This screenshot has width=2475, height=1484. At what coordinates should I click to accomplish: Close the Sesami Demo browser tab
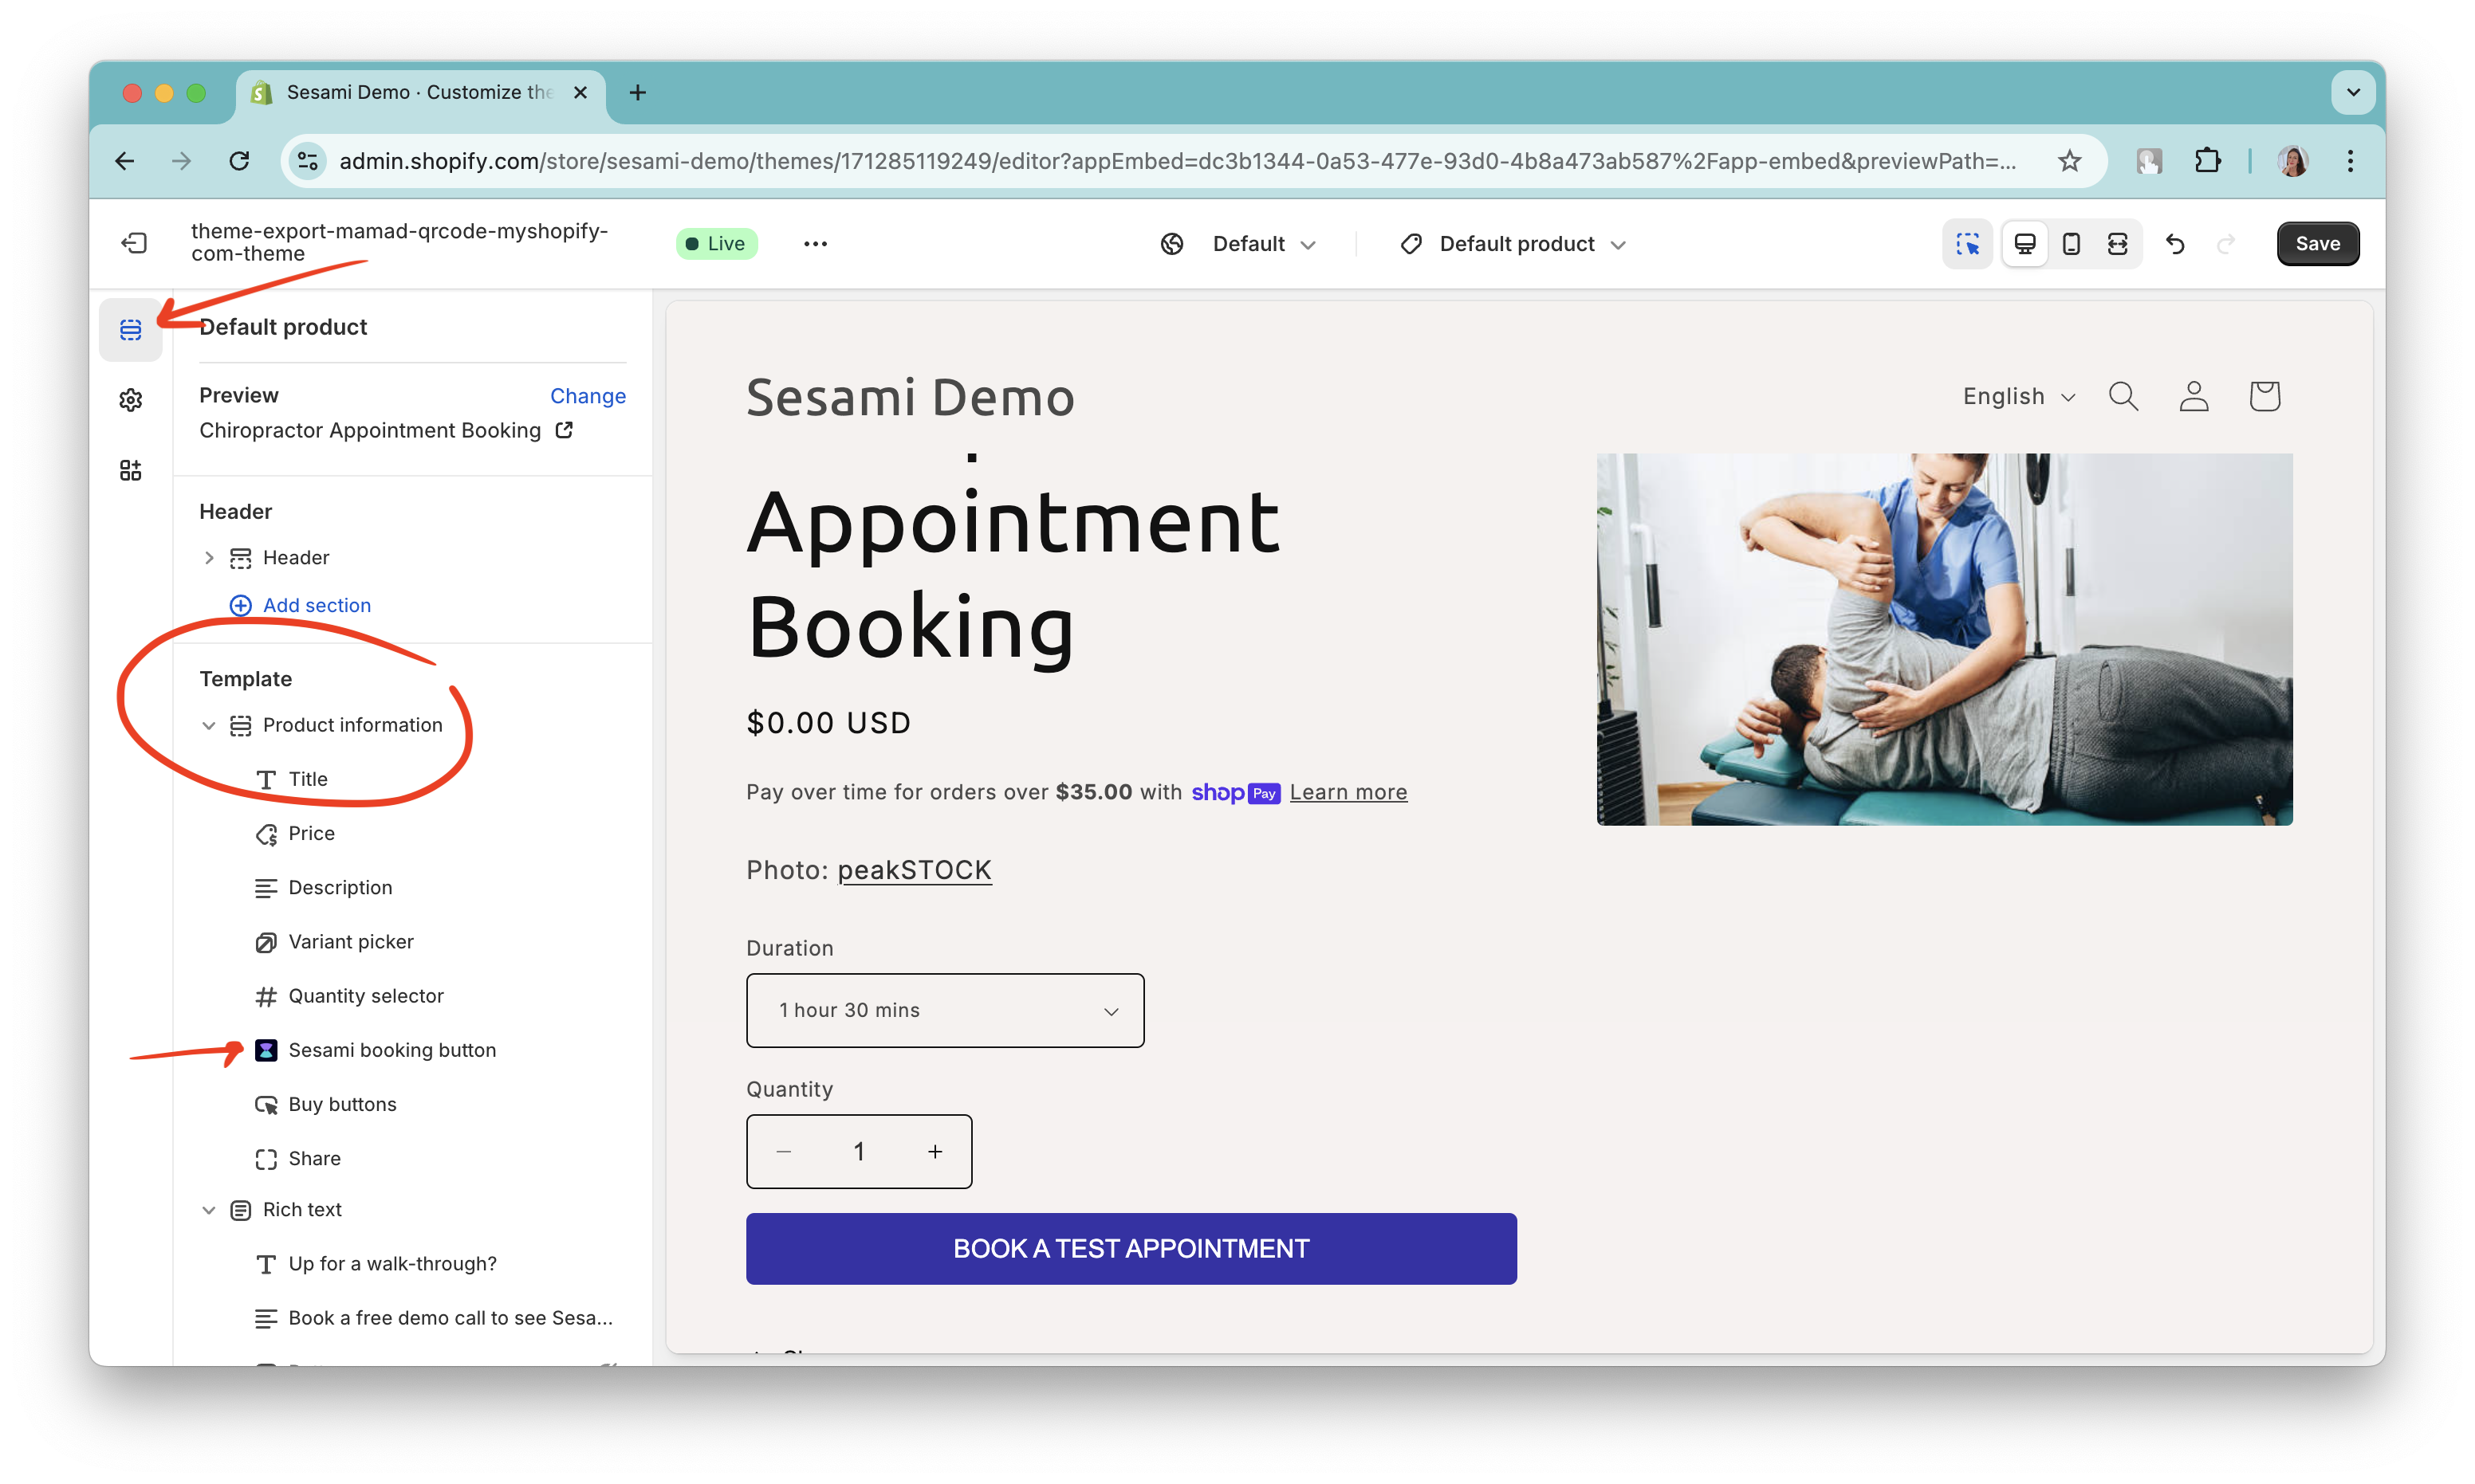point(579,92)
